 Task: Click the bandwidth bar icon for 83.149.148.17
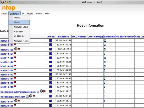(x=105, y=58)
